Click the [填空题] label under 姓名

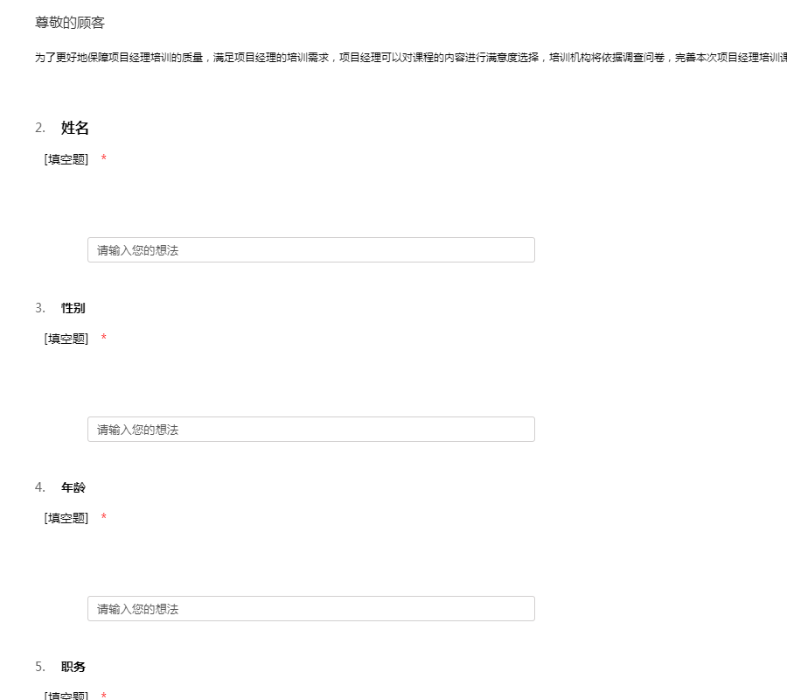[x=66, y=159]
